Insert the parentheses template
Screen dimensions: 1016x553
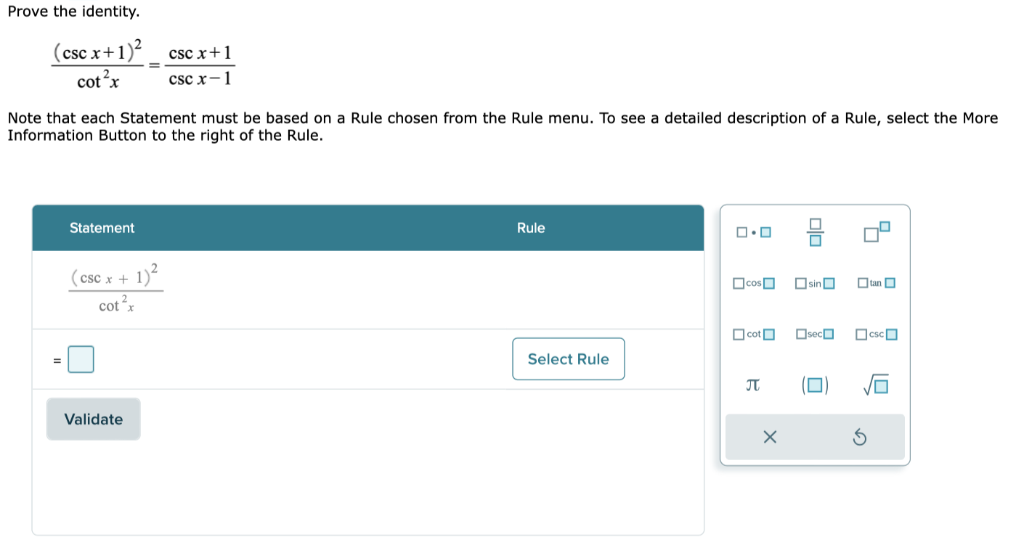(x=814, y=385)
